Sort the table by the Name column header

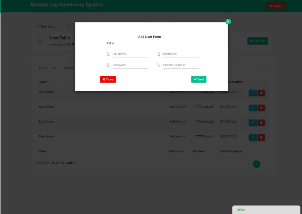(42, 82)
